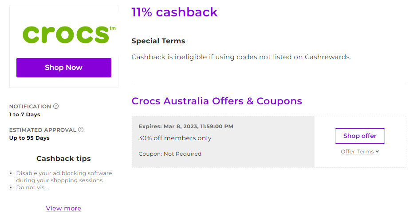Click the Cashback tips heading

(63, 158)
